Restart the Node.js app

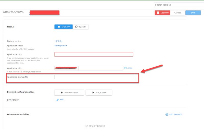81,27
